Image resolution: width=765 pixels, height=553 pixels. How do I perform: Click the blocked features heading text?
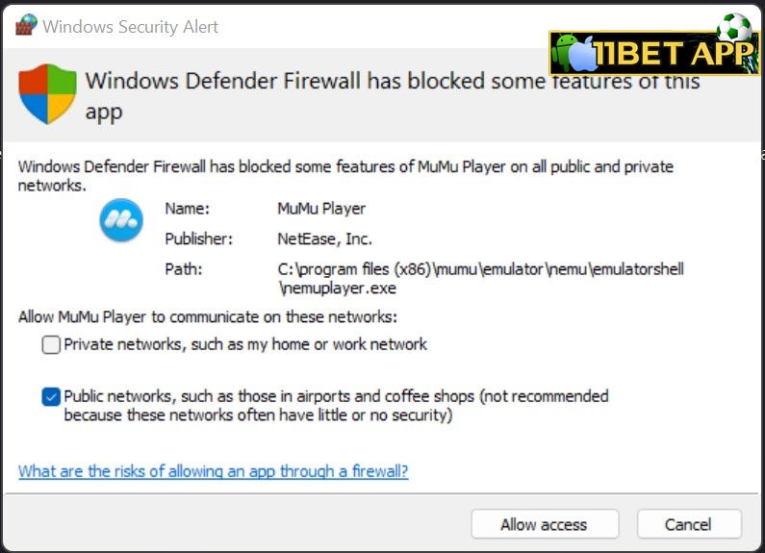(393, 96)
